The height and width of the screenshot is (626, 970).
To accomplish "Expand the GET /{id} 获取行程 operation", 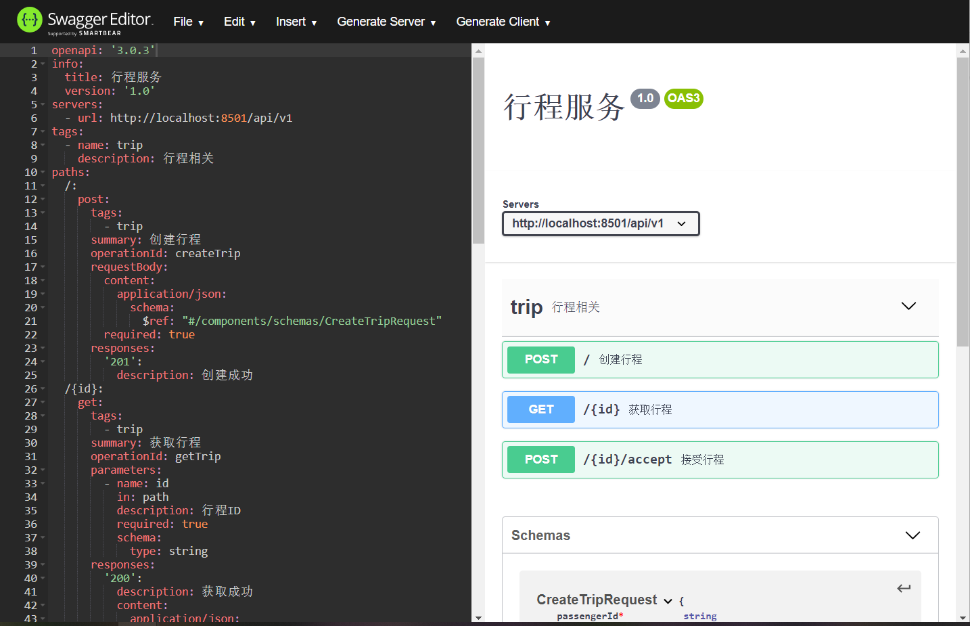I will (x=720, y=409).
